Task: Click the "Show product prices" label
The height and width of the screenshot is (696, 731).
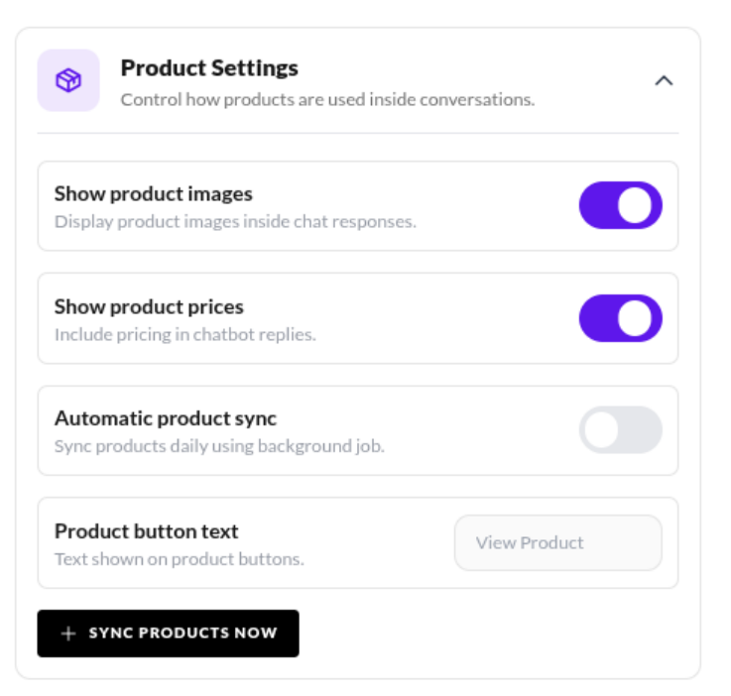Action: point(149,306)
